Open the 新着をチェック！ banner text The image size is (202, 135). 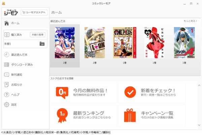coord(158,90)
